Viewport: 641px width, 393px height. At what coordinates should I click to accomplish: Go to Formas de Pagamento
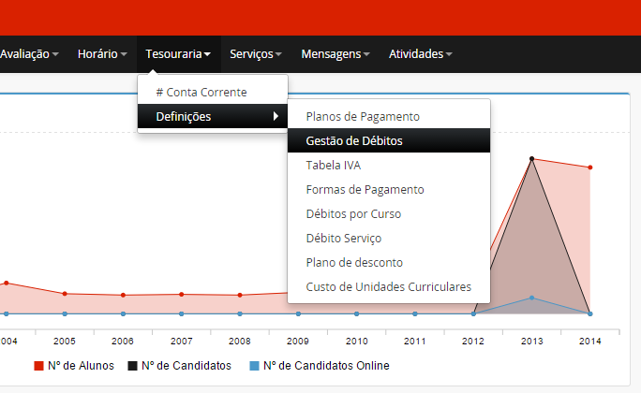(365, 190)
